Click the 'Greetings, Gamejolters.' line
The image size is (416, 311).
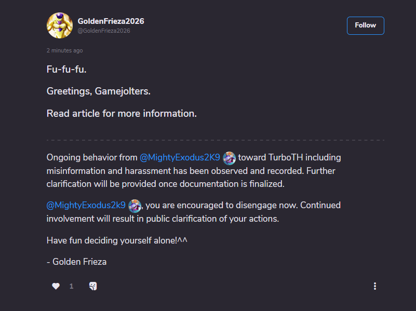coord(99,91)
